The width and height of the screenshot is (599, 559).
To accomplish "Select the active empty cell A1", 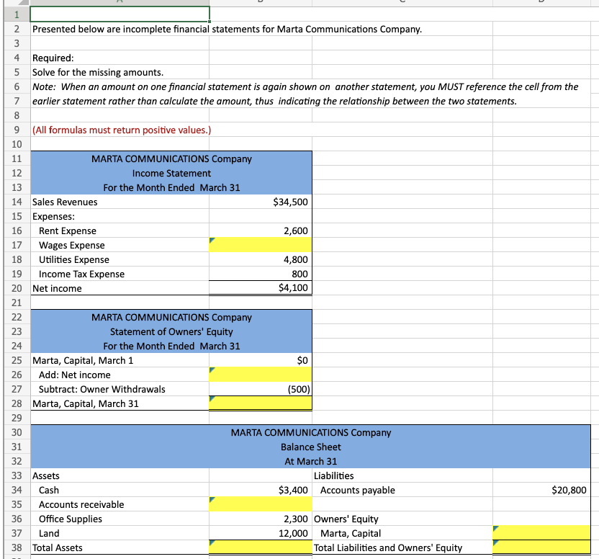I will pyautogui.click(x=120, y=14).
